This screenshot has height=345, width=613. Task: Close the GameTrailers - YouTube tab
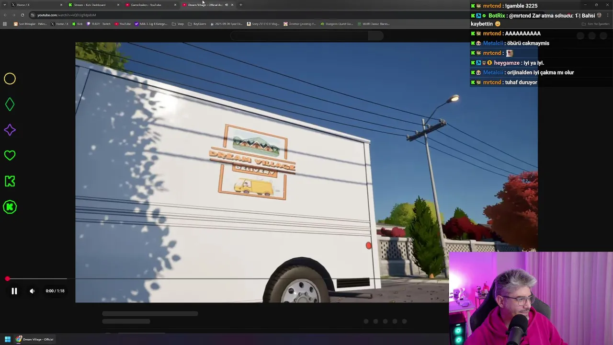point(175,5)
